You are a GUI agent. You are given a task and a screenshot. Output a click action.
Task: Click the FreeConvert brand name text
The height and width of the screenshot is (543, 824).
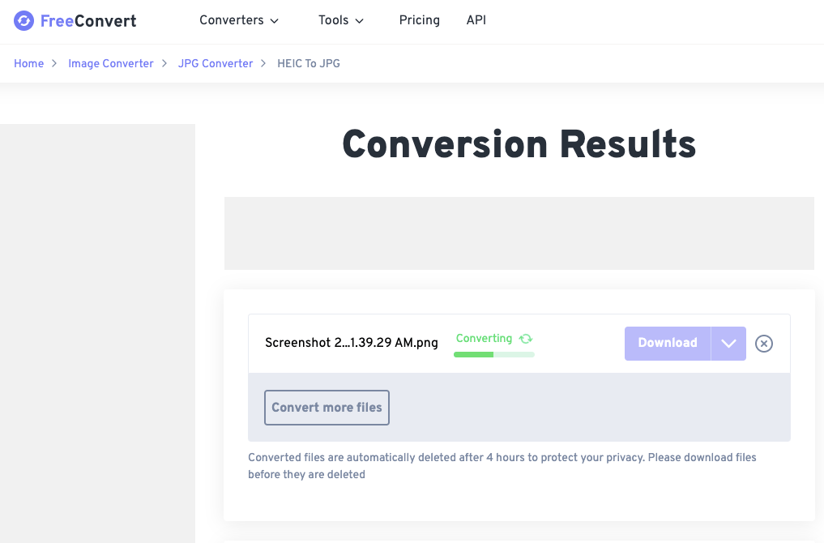point(88,21)
